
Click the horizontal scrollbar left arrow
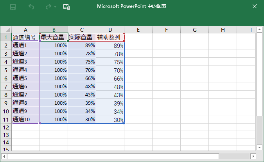click(x=4, y=156)
